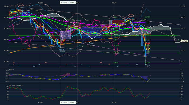Click the cycle count 45
The width and height of the screenshot is (189, 105).
[101, 63]
